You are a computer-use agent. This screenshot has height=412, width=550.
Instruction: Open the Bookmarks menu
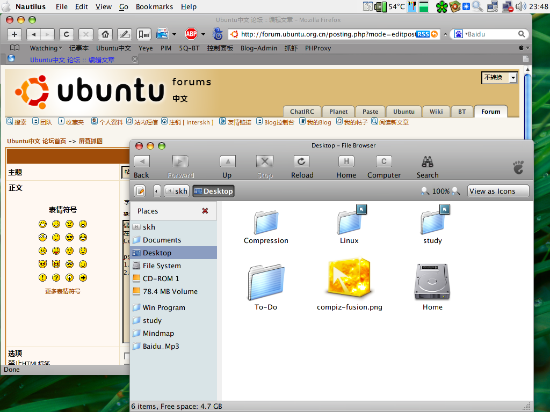[x=154, y=6]
